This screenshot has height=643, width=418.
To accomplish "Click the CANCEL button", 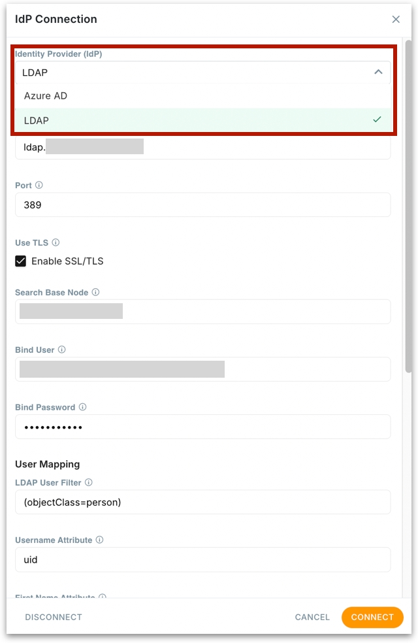I will coord(312,617).
